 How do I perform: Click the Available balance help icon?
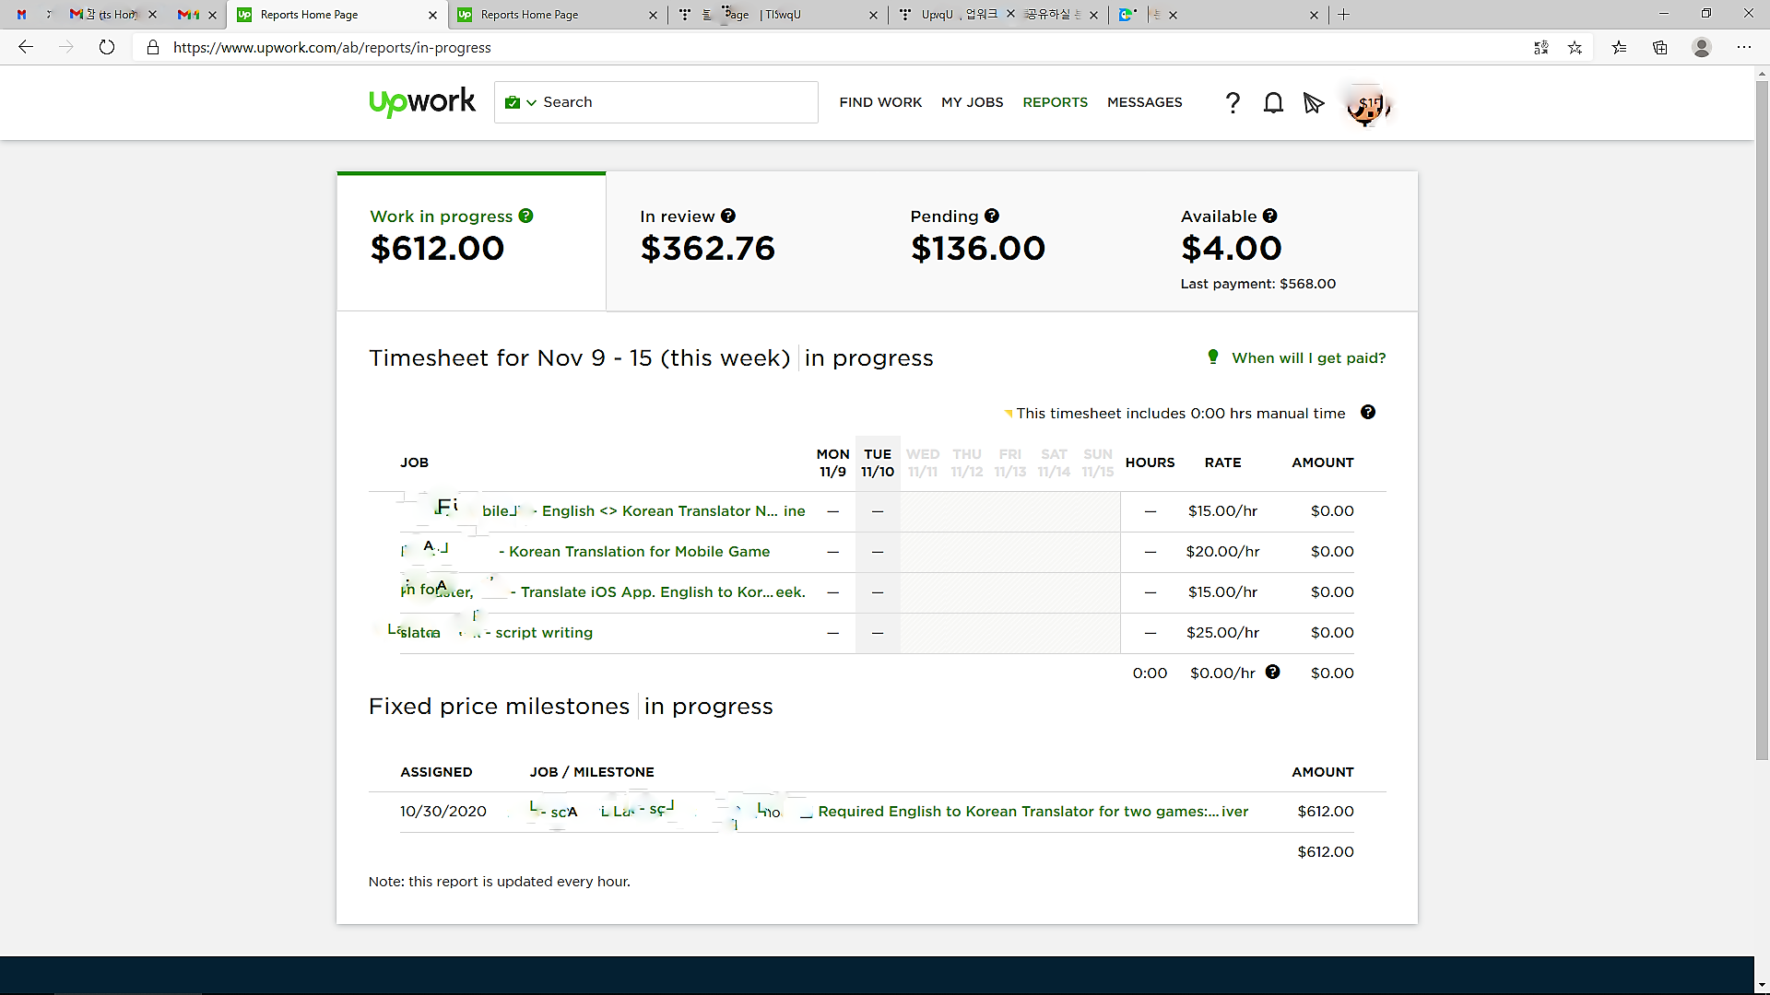point(1269,216)
